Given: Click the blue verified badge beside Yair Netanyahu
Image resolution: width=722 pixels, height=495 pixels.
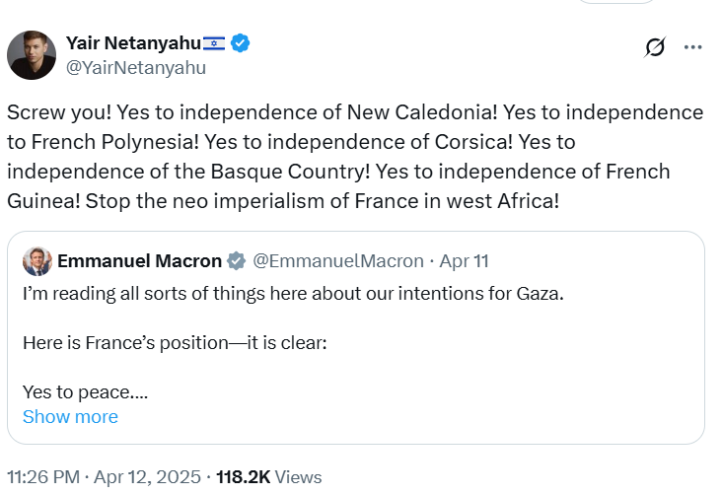Looking at the screenshot, I should pyautogui.click(x=240, y=42).
